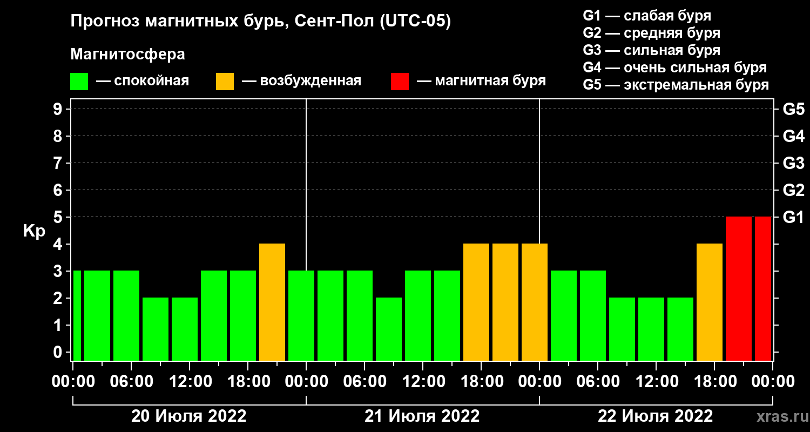Click the green 'спокойная' legend swatch
810x432 pixels.
(79, 82)
